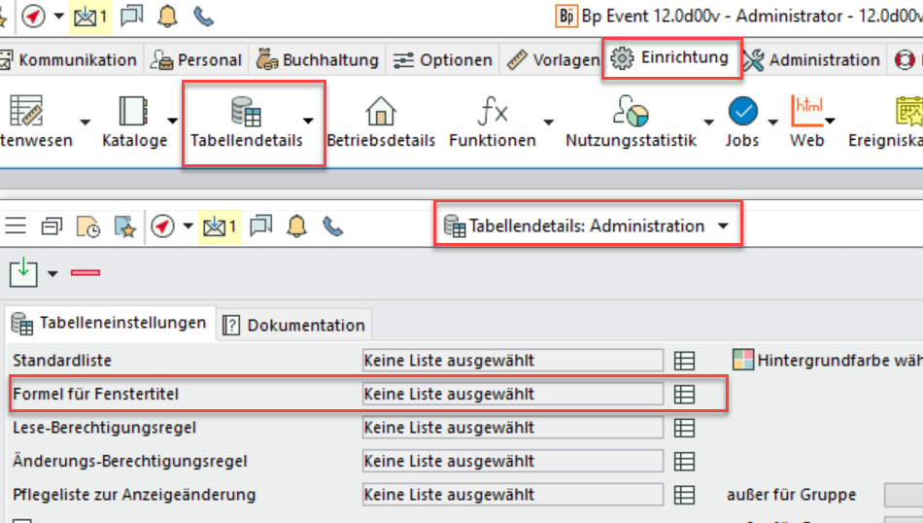Open the hamburger menu in lower window
The width and height of the screenshot is (923, 523).
point(16,227)
